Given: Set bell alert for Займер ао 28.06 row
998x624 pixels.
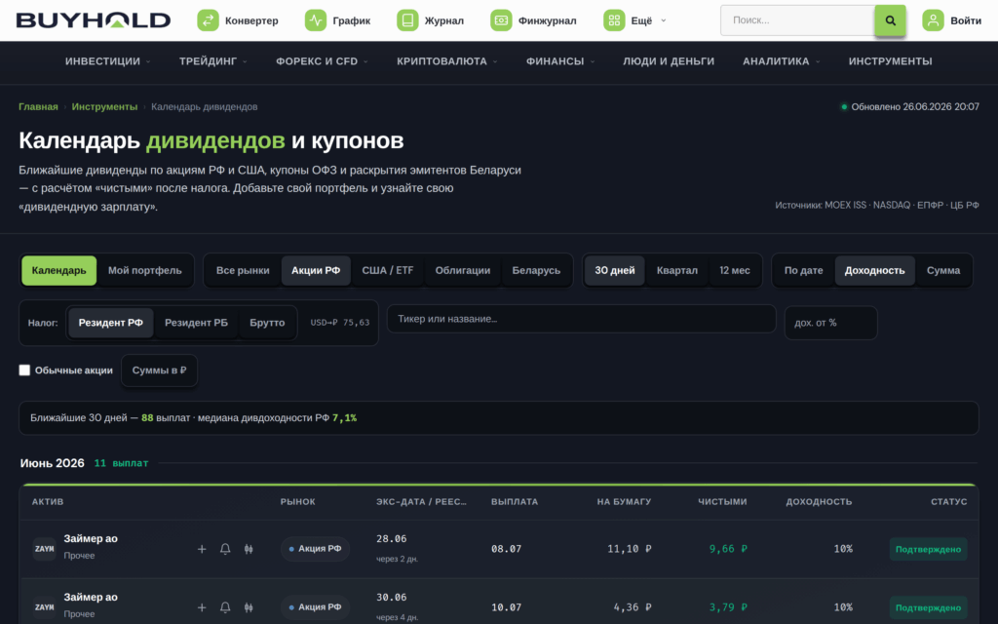Looking at the screenshot, I should 225,549.
